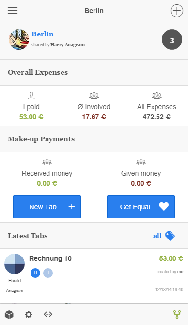Click Harald Anagram's pie avatar
Viewport: 188px width, 325px height.
click(x=15, y=264)
